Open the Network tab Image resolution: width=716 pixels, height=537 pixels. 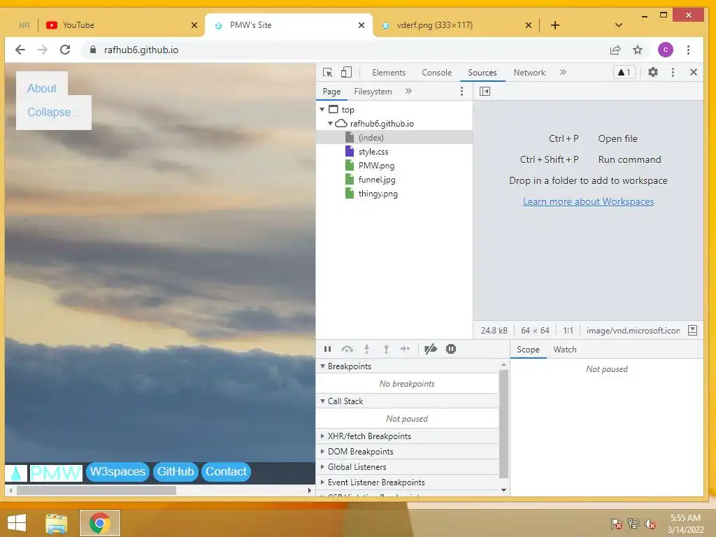pos(529,73)
